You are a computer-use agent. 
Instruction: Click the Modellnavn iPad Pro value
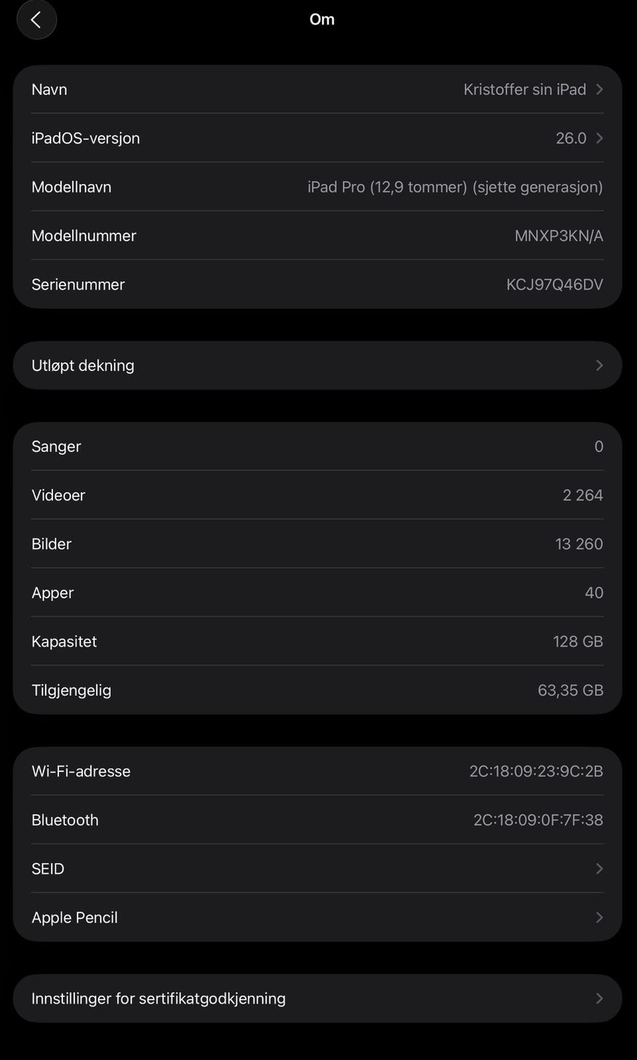[455, 187]
